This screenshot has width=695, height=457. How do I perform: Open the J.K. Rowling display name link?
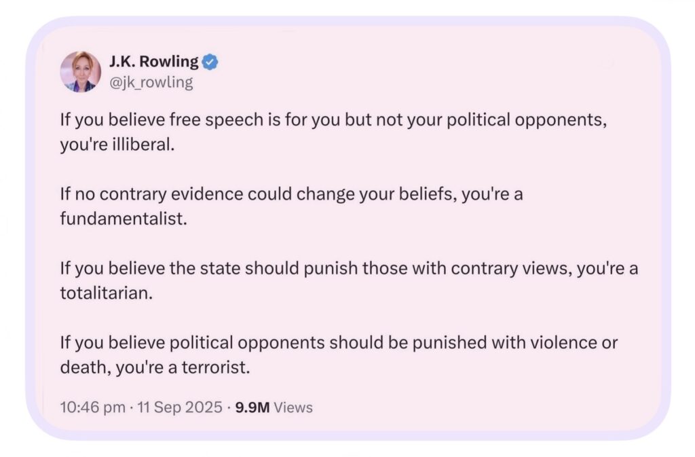point(154,62)
